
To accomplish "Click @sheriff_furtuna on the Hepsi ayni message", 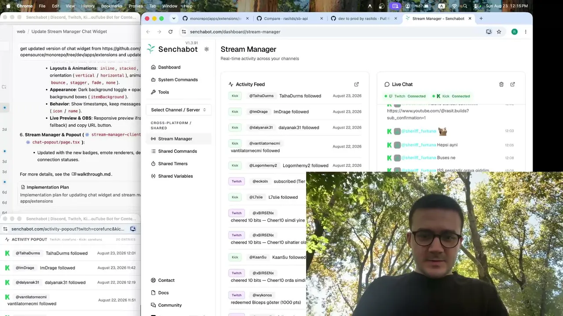I will click(x=419, y=145).
